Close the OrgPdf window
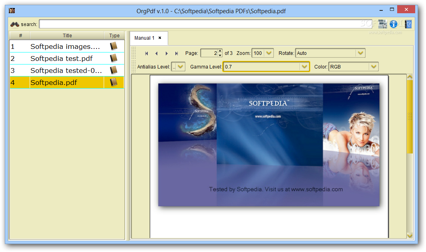Image resolution: width=426 pixels, height=252 pixels. (x=406, y=10)
